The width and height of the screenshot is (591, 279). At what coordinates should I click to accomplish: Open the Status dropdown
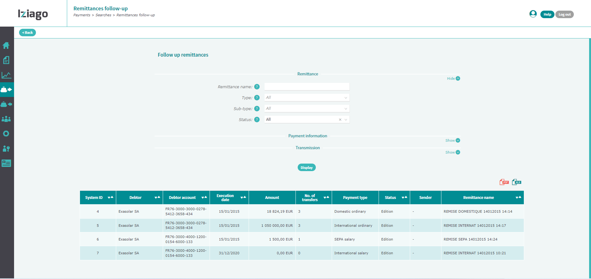pyautogui.click(x=307, y=119)
